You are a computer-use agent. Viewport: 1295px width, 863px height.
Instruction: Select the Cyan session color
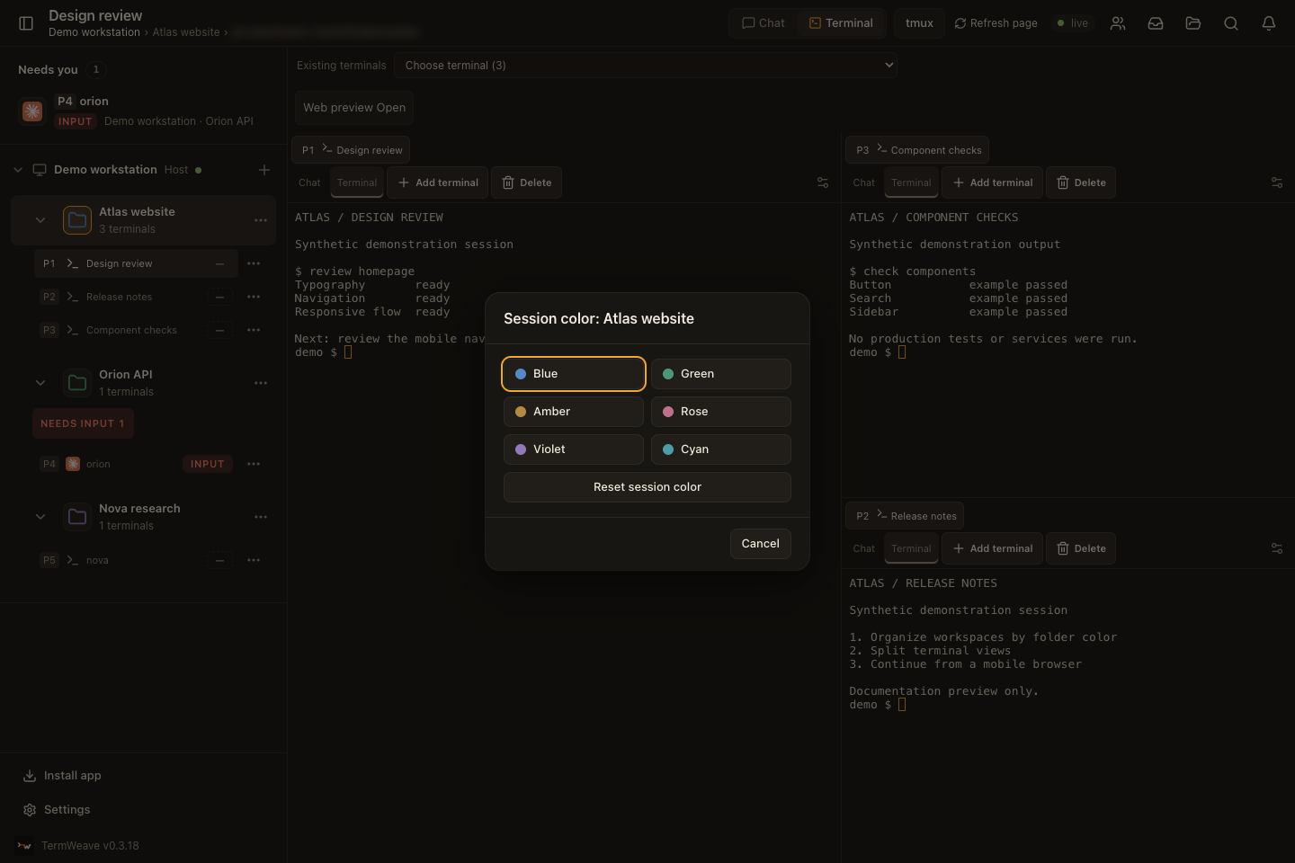(721, 449)
